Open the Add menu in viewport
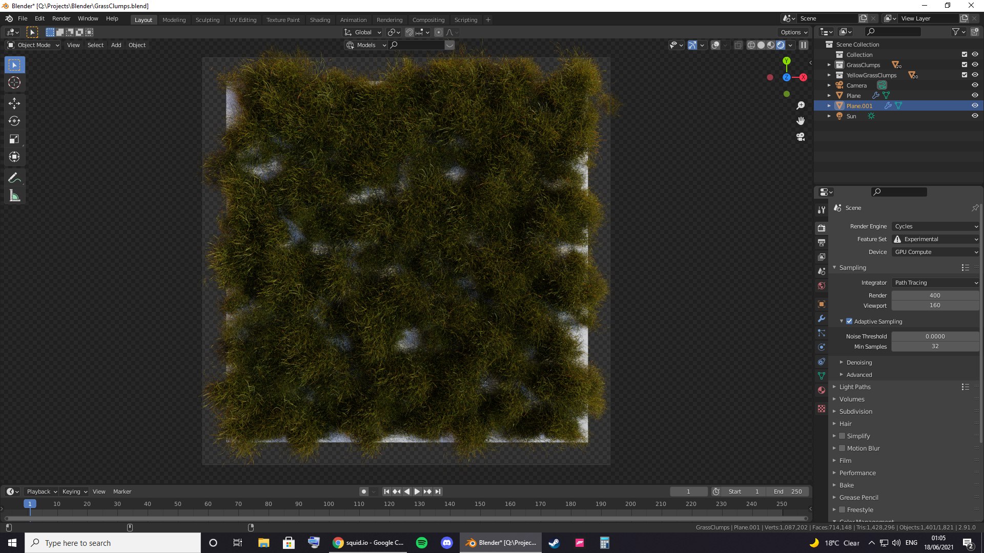 pyautogui.click(x=116, y=45)
